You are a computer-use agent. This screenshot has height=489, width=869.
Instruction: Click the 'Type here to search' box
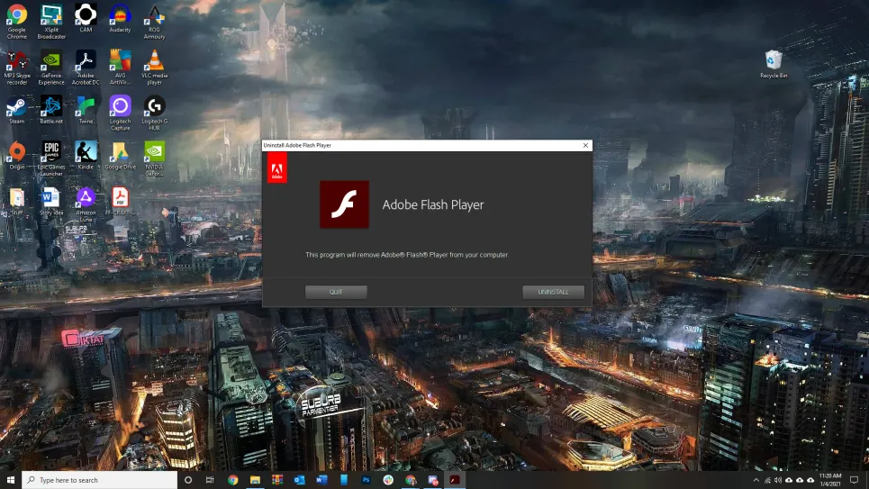(100, 480)
